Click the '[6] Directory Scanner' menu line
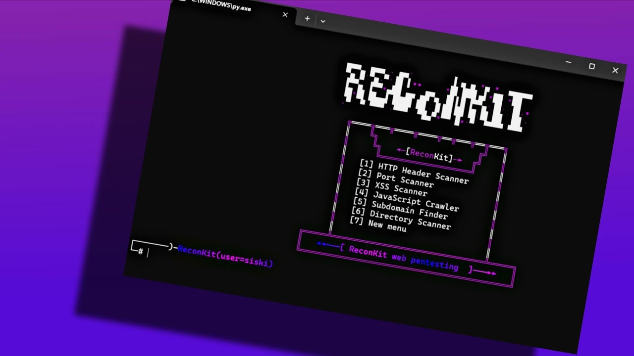Screen dimensions: 634x356 401,218
